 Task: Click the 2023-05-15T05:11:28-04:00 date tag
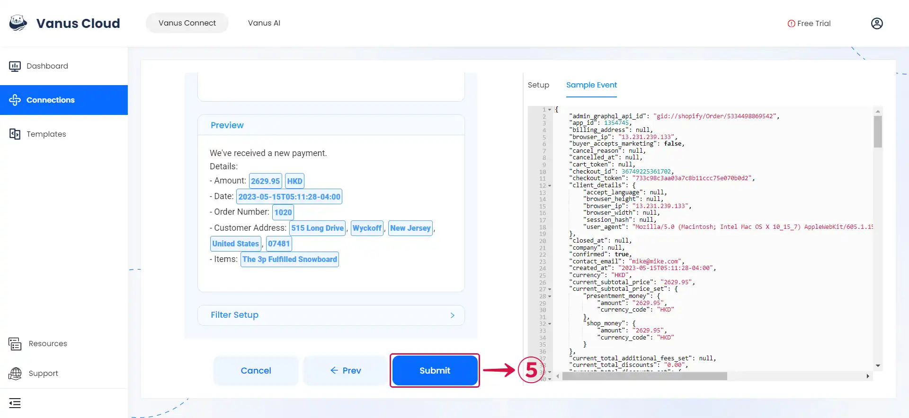tap(289, 197)
